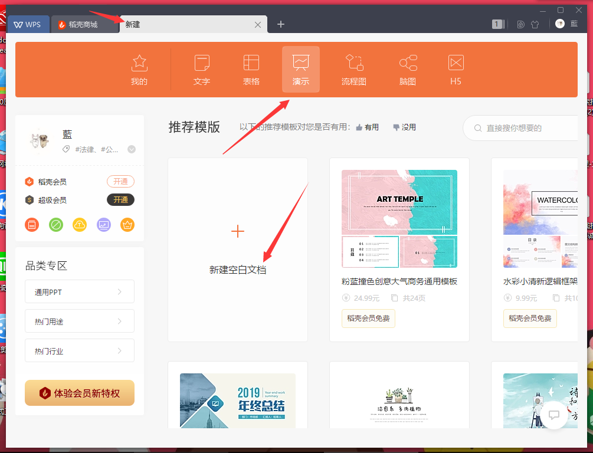Close the 新建 tab
This screenshot has width=593, height=453.
click(258, 25)
